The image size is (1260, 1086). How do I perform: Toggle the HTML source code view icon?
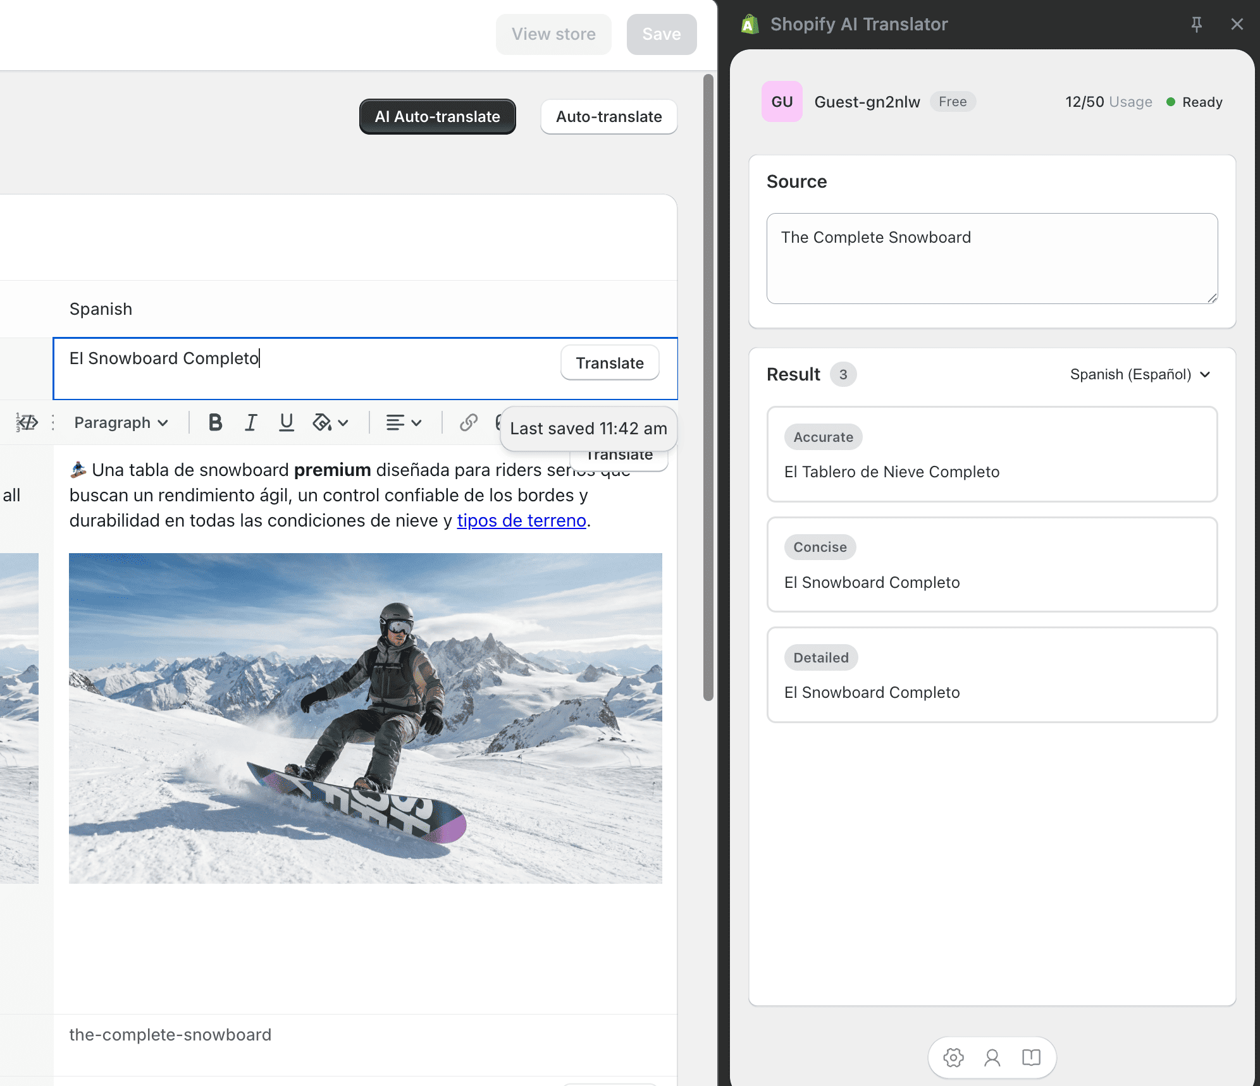click(27, 422)
